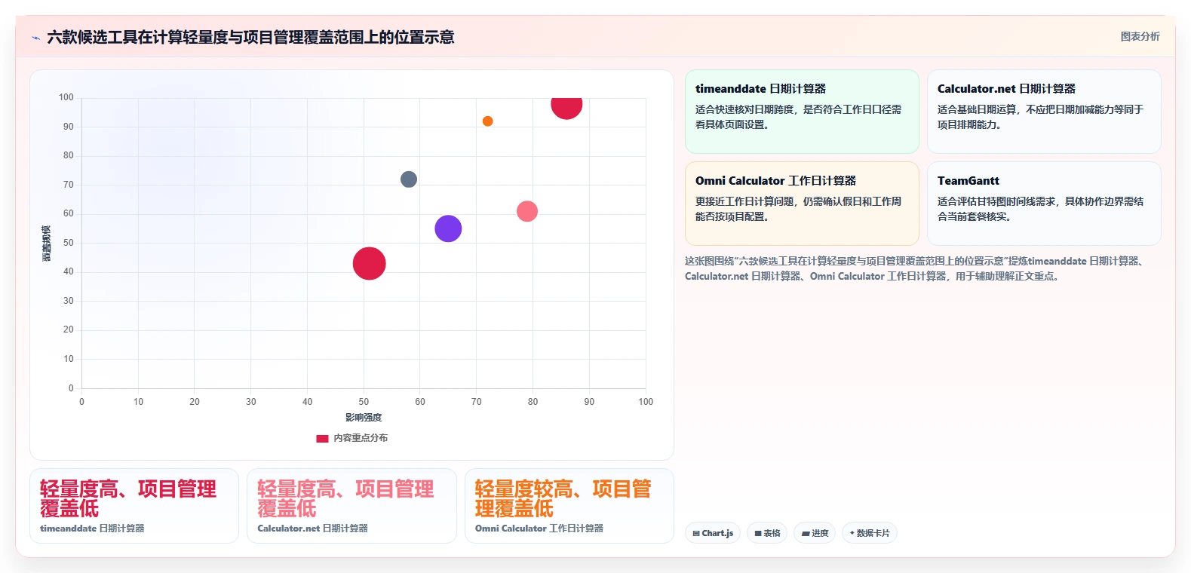1191x573 pixels.
Task: Click the chart title 六款候选工具在计算轻量度…
Action: click(250, 38)
